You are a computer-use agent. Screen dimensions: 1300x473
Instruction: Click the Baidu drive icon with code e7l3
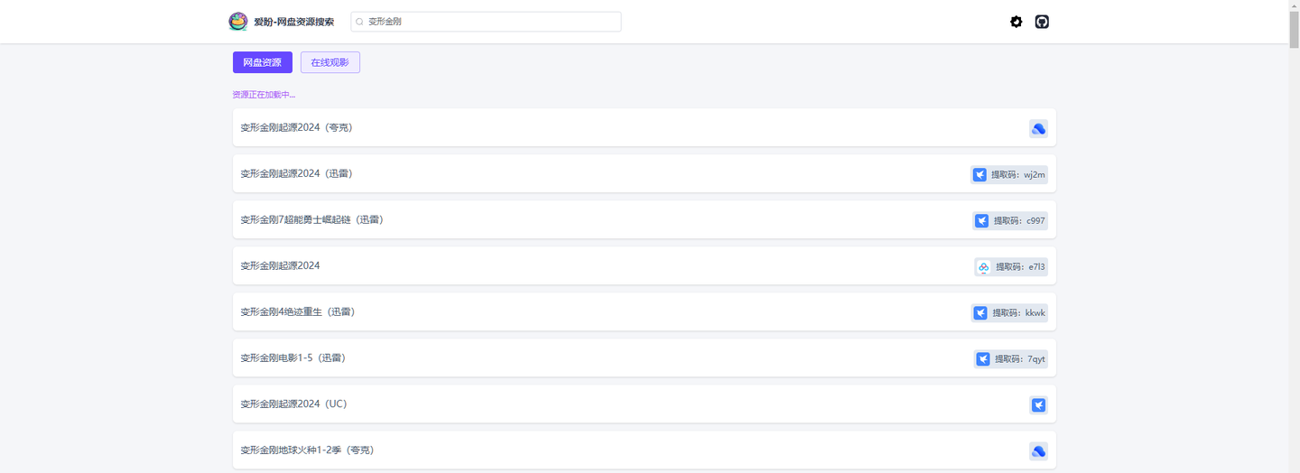984,267
